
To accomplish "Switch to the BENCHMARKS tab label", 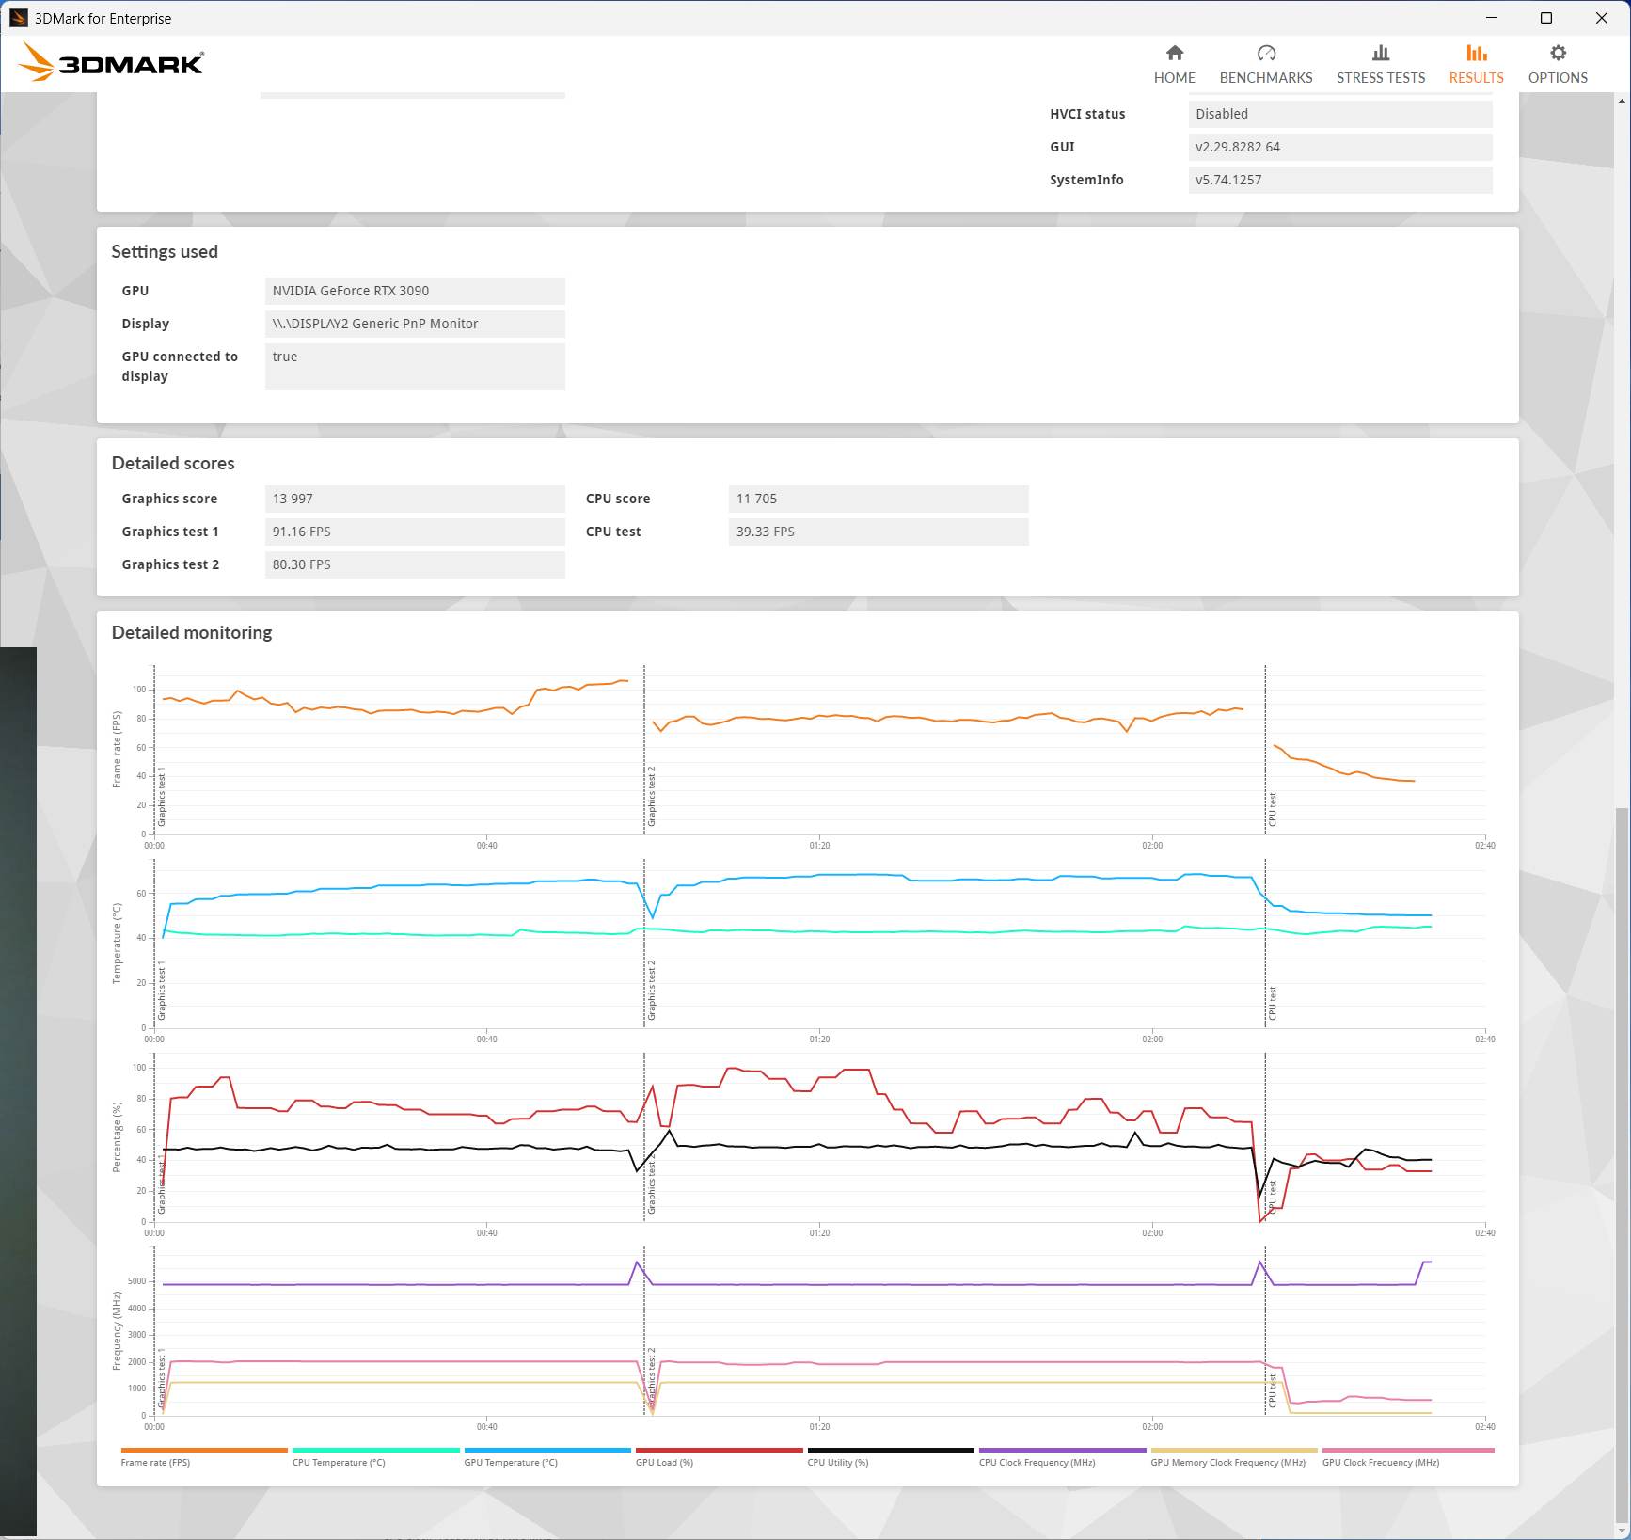I will (1266, 78).
